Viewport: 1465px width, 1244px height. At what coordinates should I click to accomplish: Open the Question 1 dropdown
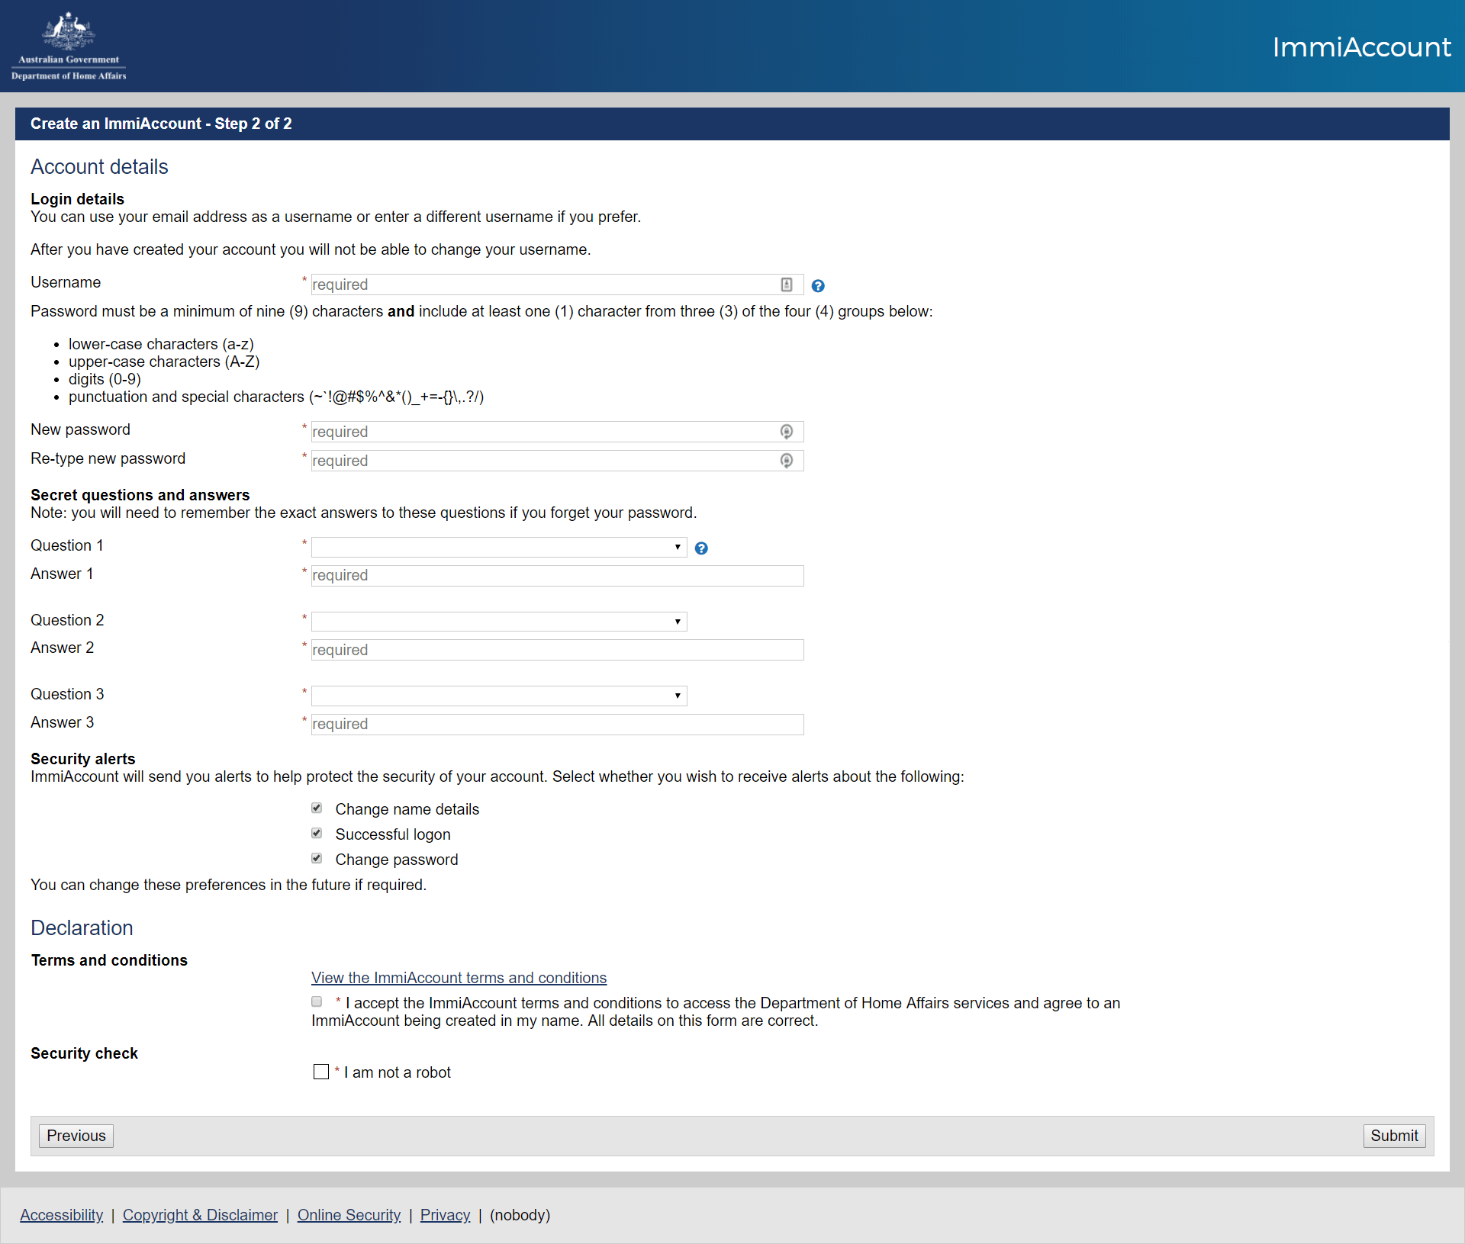pyautogui.click(x=499, y=547)
